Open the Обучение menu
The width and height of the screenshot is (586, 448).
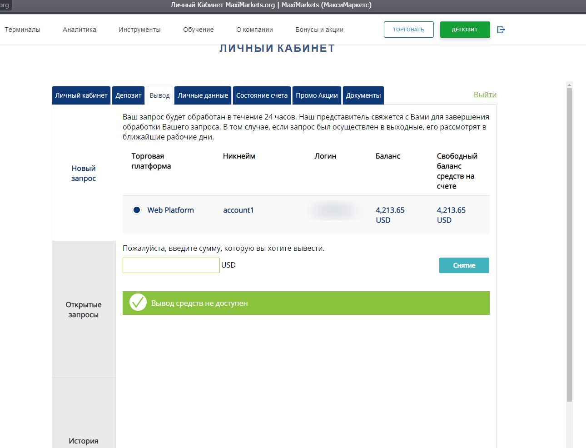tap(199, 30)
